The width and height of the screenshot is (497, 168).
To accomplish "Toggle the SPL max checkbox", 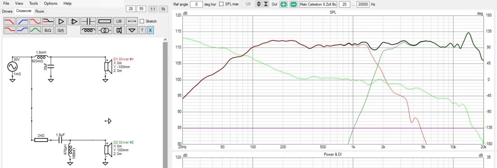I will click(x=221, y=4).
